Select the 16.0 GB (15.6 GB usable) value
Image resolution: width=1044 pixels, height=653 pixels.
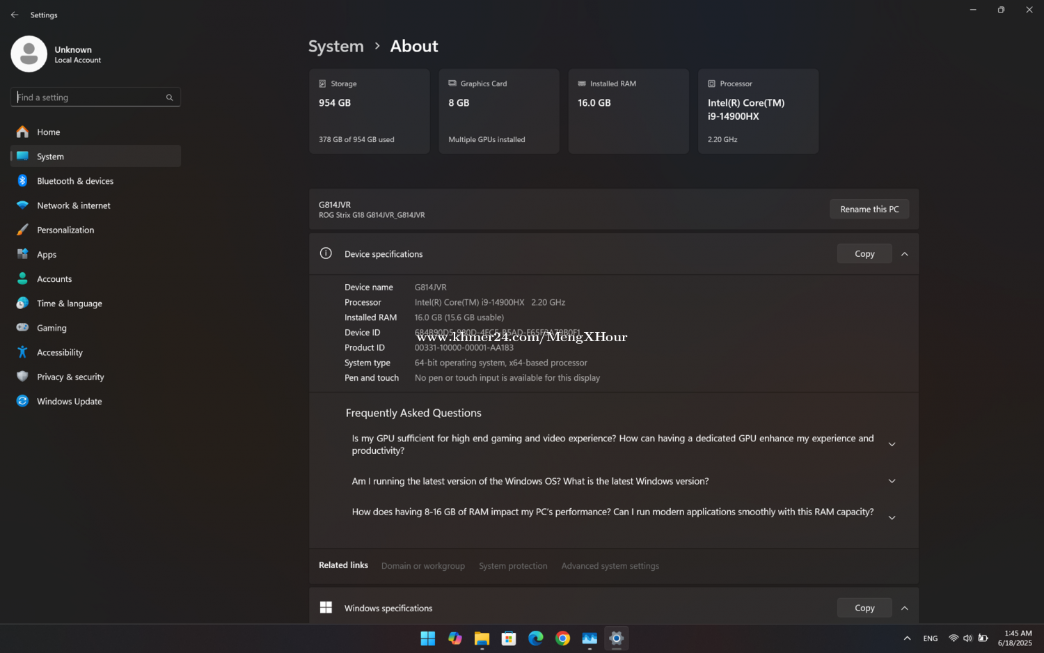tap(459, 317)
